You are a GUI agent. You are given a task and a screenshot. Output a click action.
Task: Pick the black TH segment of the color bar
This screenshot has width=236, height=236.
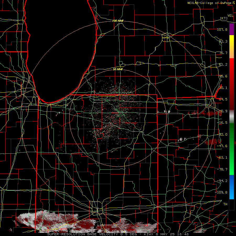click(232, 204)
